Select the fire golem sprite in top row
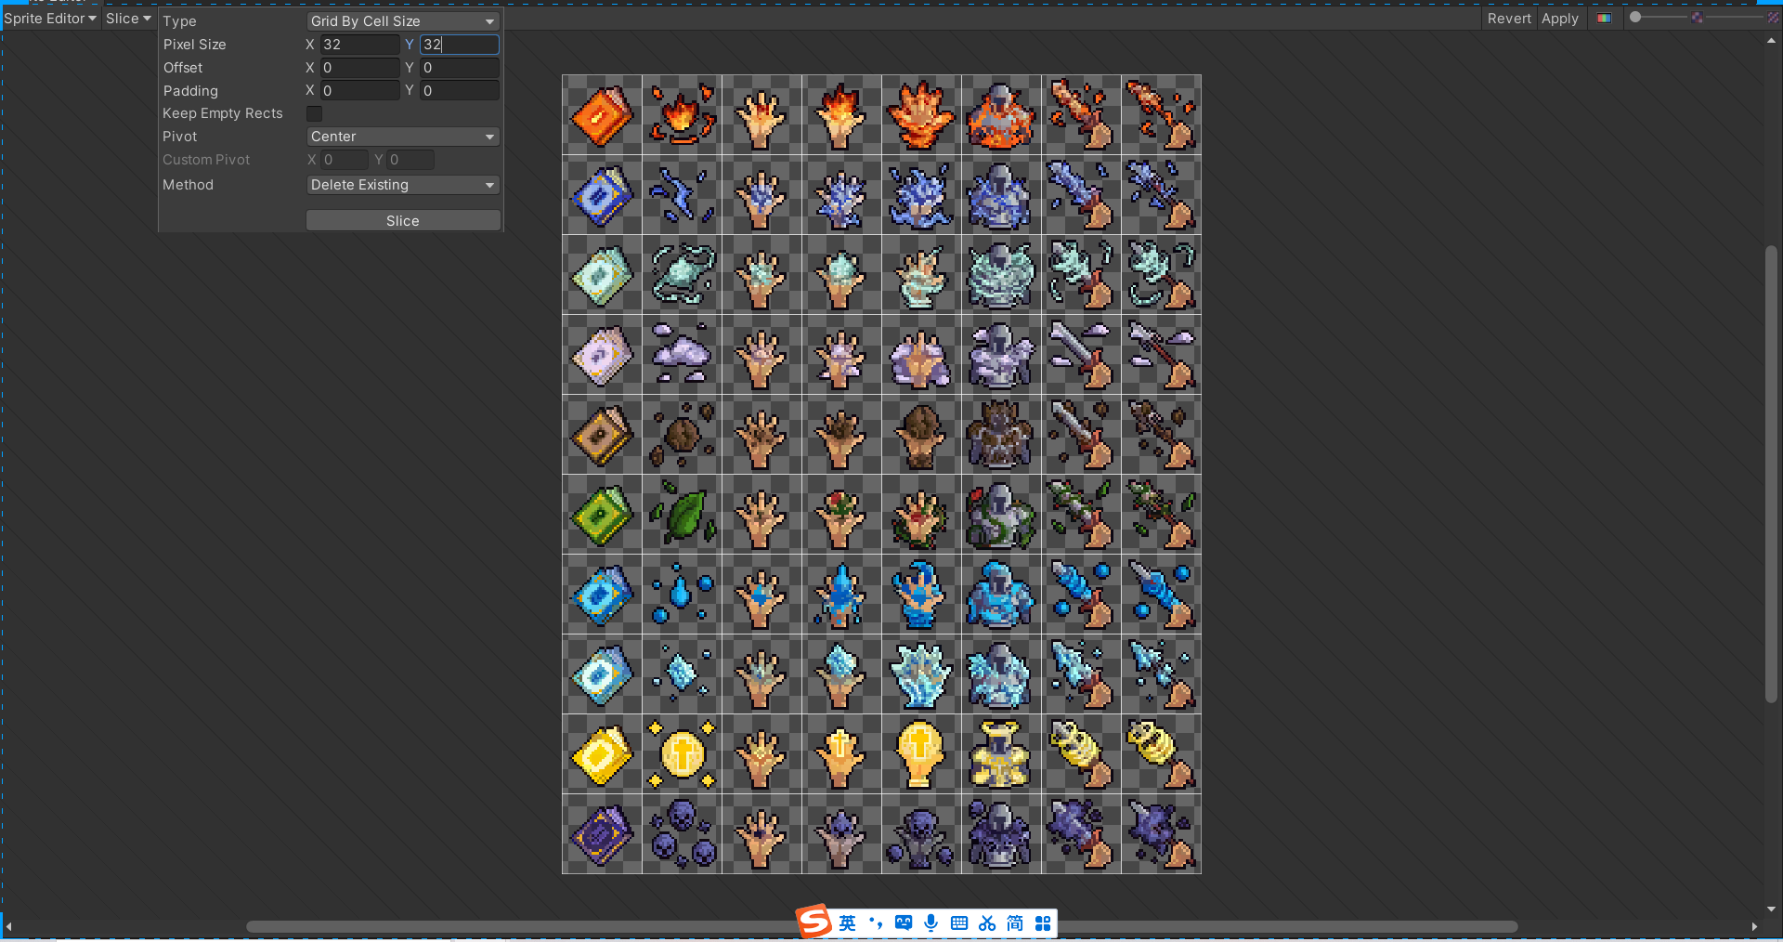The width and height of the screenshot is (1783, 942). [x=1000, y=115]
